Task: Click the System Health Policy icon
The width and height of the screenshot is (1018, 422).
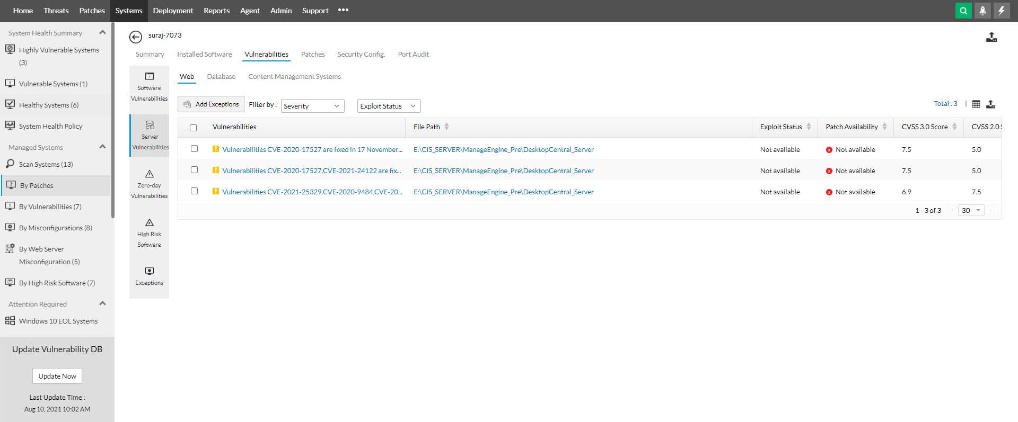Action: coord(10,125)
